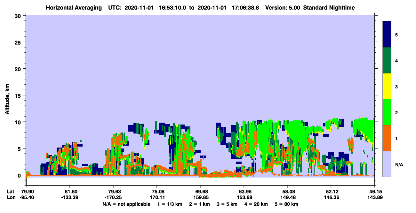Click the altitude tick label 20

coord(18,69)
